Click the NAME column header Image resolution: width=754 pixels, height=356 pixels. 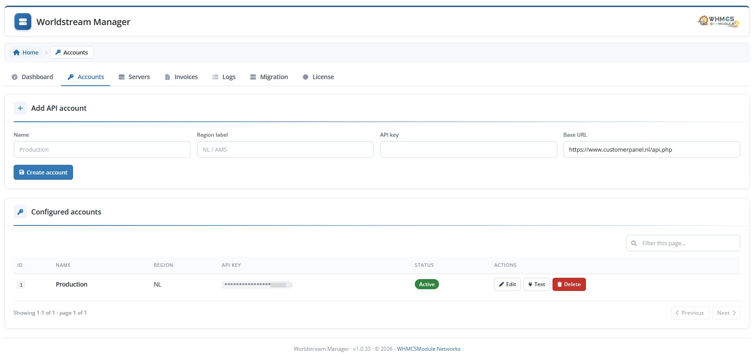point(63,265)
